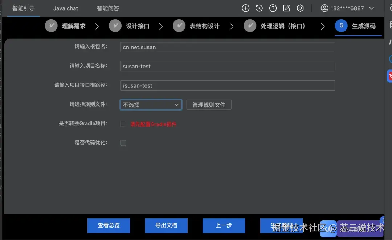Click the plus icon in the top toolbar

click(245, 8)
